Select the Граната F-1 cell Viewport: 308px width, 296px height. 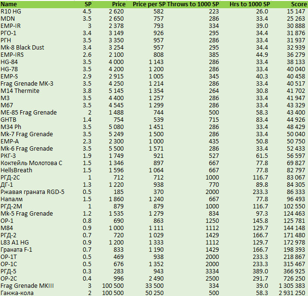(x=16, y=249)
